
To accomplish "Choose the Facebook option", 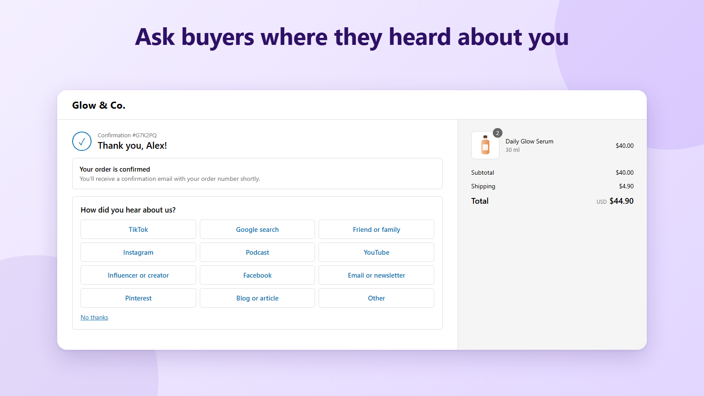I will (x=257, y=275).
